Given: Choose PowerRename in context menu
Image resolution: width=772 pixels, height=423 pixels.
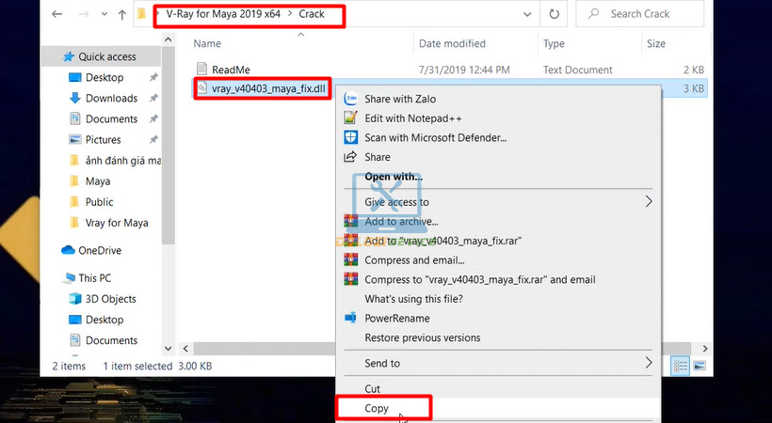Looking at the screenshot, I should point(397,319).
